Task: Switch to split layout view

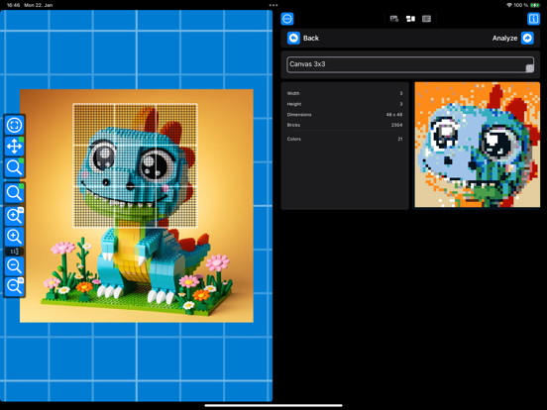Action: [410, 19]
